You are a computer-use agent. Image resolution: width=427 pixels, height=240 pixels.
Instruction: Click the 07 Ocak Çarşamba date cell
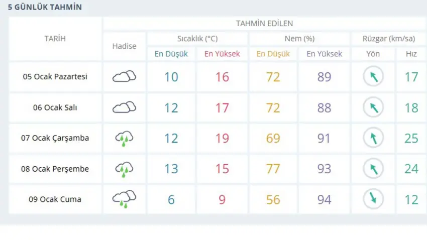55,138
